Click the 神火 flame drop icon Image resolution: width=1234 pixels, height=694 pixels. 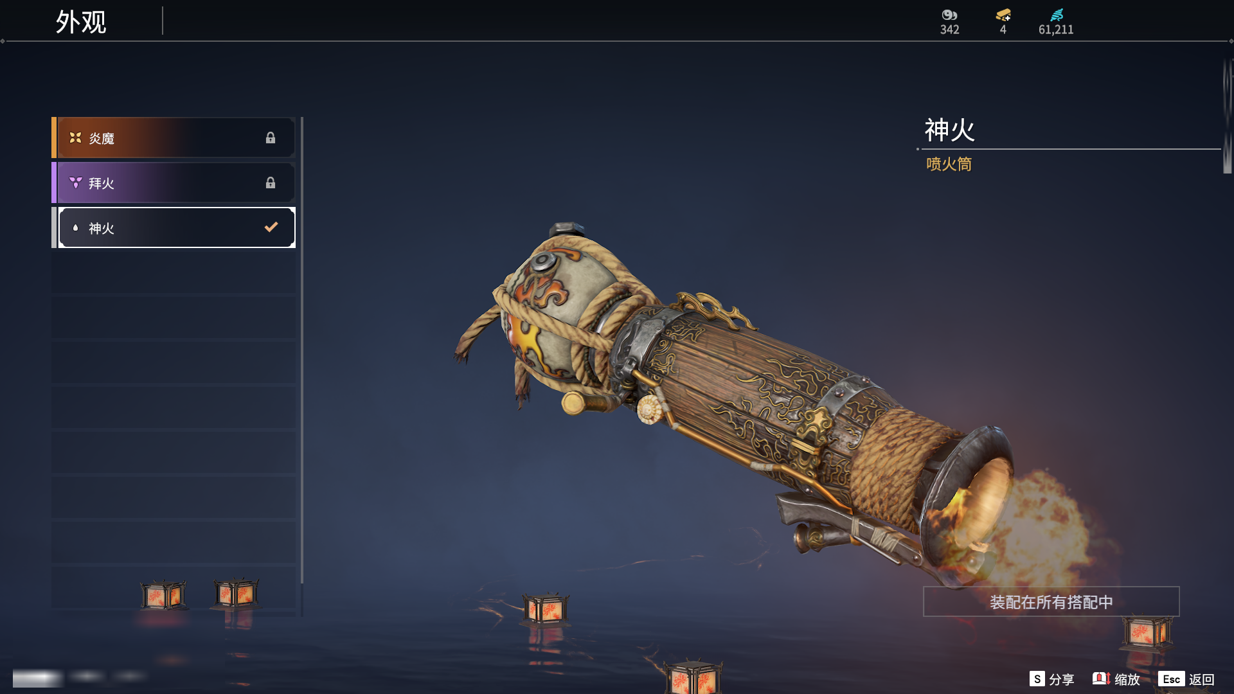[x=75, y=227]
